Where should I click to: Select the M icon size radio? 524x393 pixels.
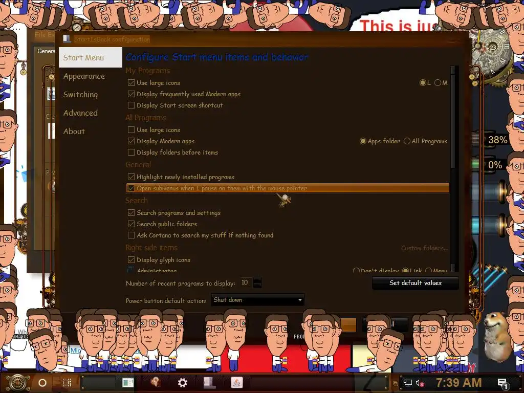click(438, 82)
